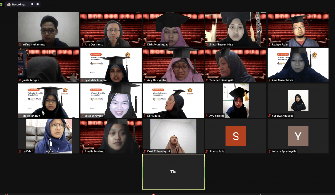This screenshot has width=335, height=195.
Task: Click the brown "Y" avatar tile
Action: pos(298,136)
